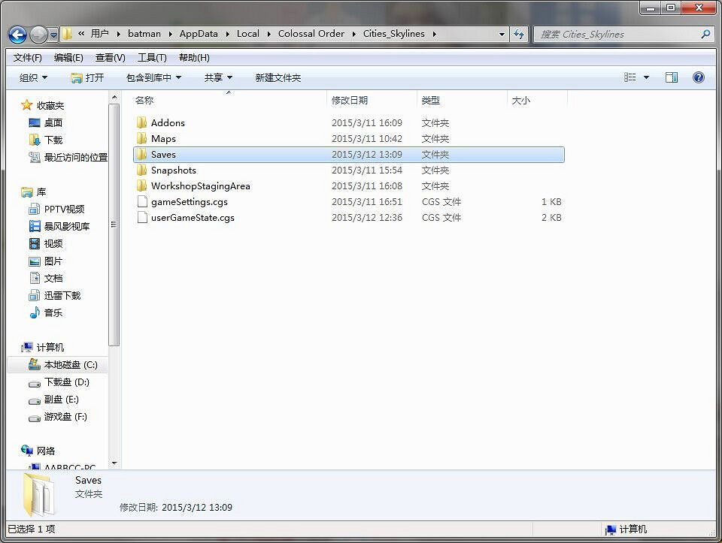The height and width of the screenshot is (543, 722).
Task: Open the 工具(T) menu
Action: (x=151, y=58)
